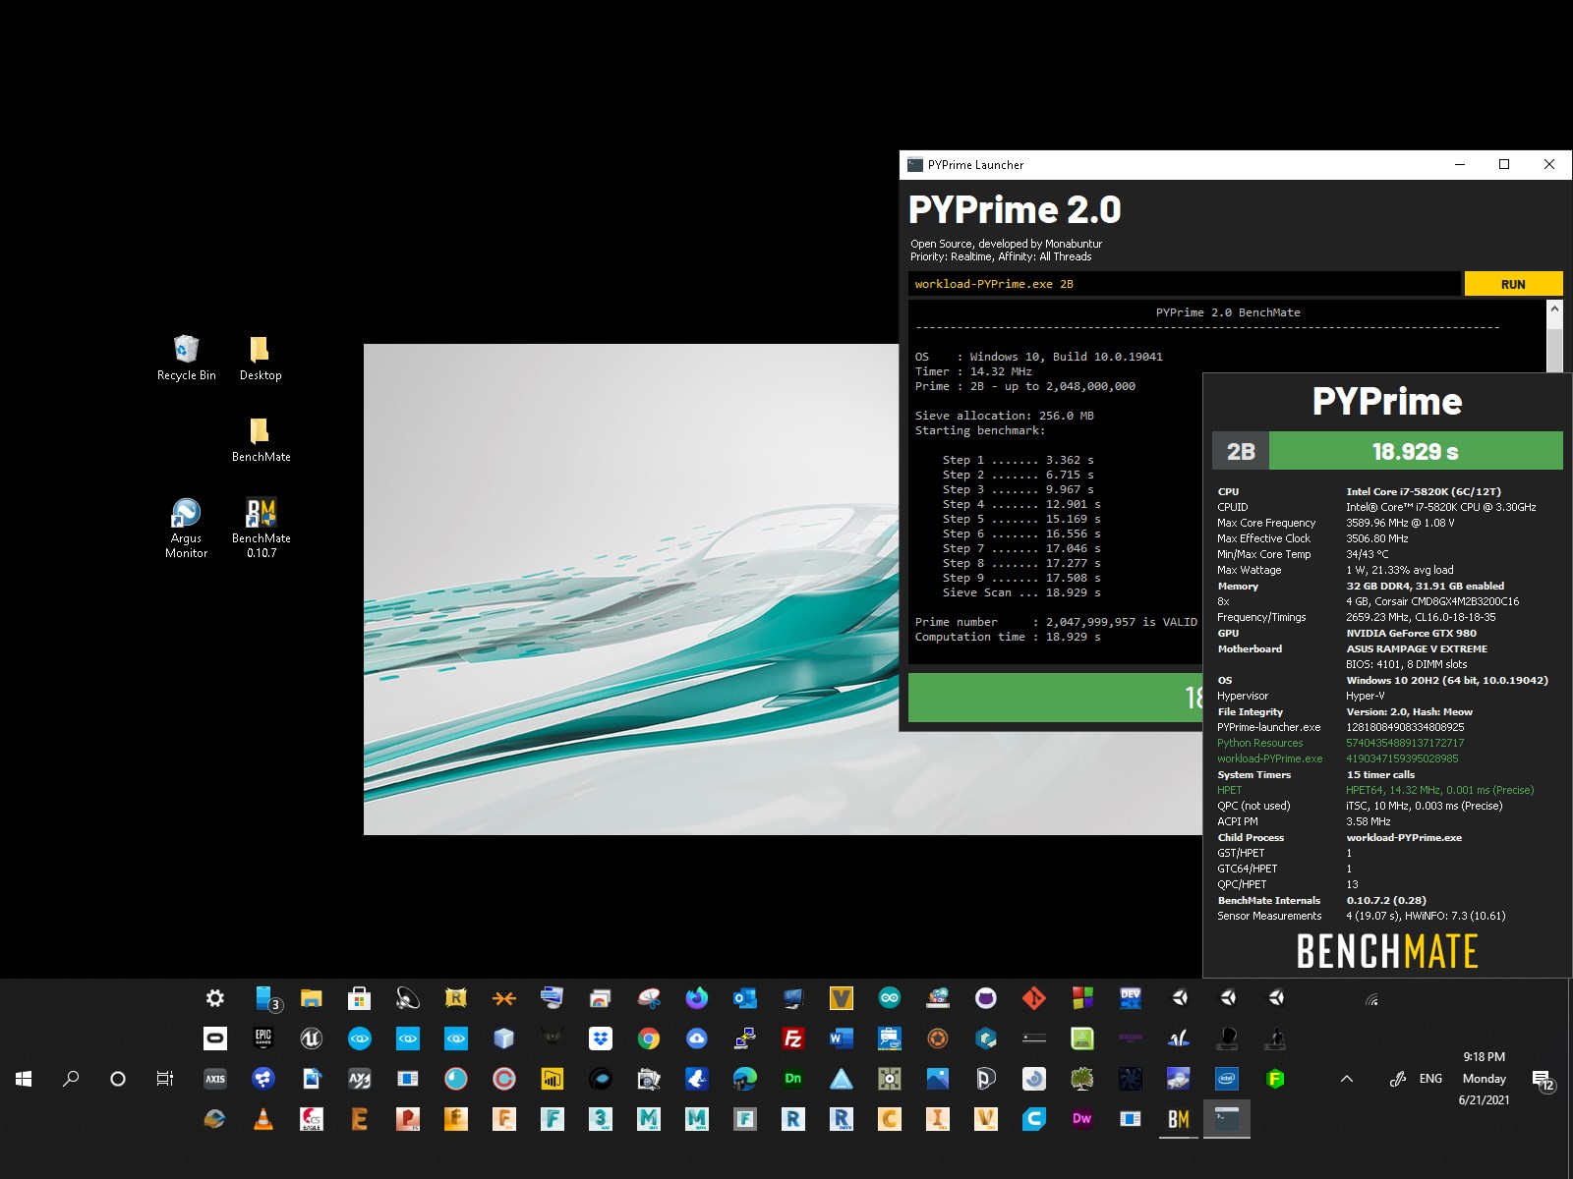Click the 'Computation time : 18.929 s' line
The height and width of the screenshot is (1179, 1573).
pos(1008,637)
